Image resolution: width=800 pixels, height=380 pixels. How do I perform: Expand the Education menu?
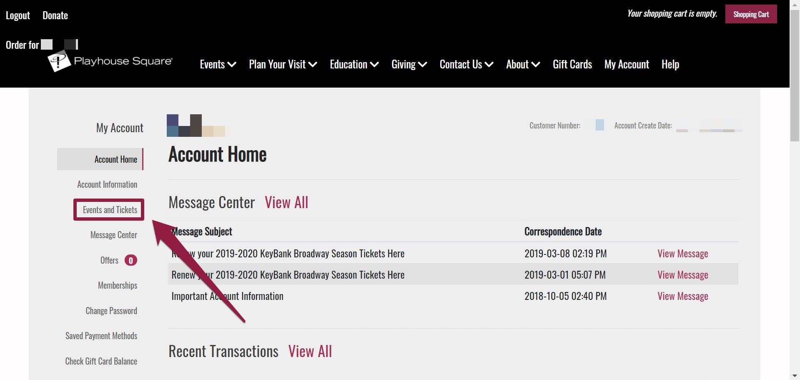pyautogui.click(x=354, y=65)
